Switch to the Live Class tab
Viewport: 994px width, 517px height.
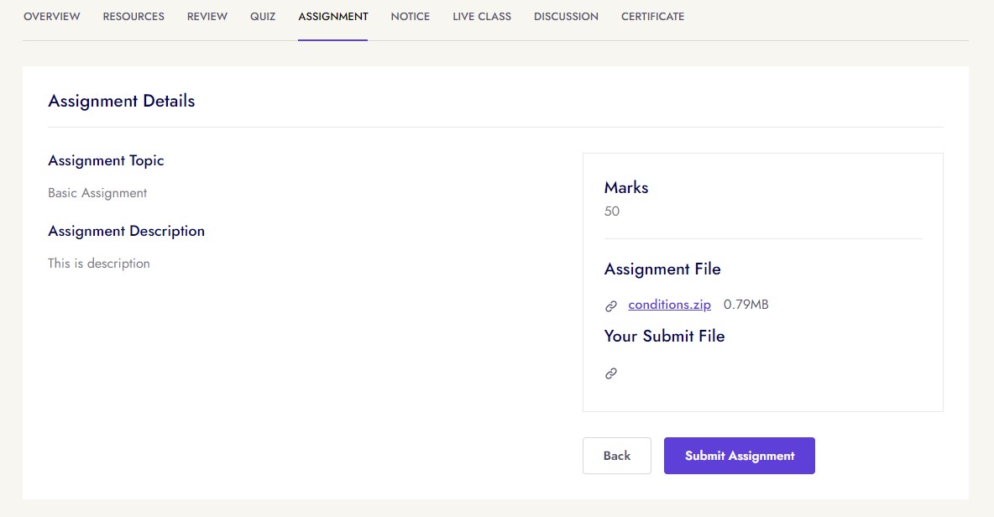tap(482, 17)
